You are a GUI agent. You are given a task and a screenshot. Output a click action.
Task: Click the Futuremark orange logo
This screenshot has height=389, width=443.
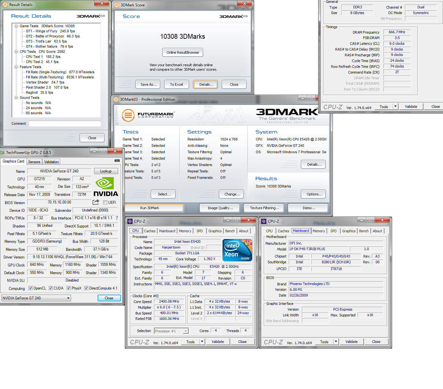(x=128, y=115)
